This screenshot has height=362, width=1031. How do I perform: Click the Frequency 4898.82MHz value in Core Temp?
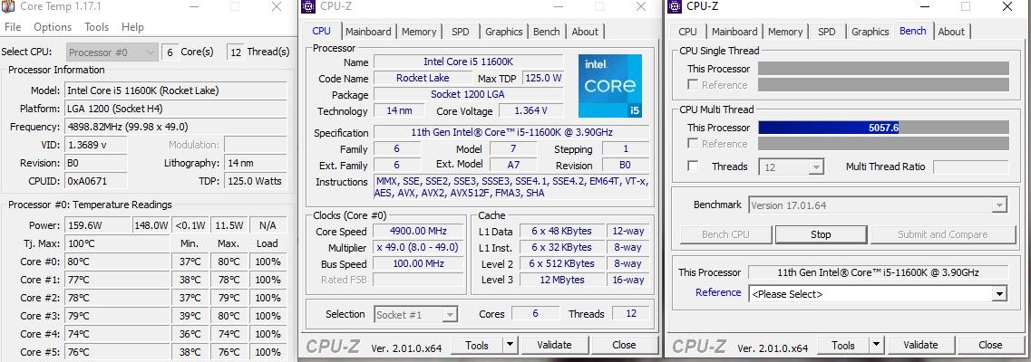tap(176, 127)
